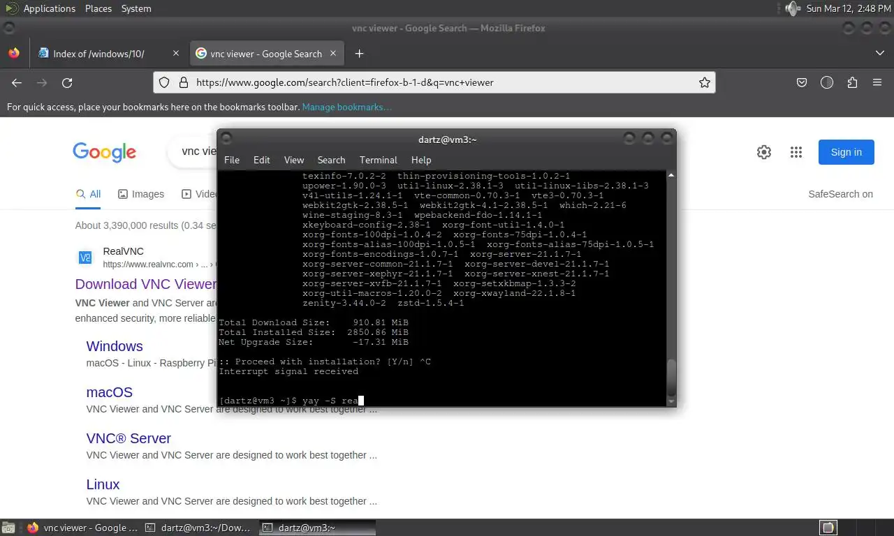Click the terminal window menu button at title bar left
This screenshot has height=536, width=894.
pyautogui.click(x=226, y=139)
